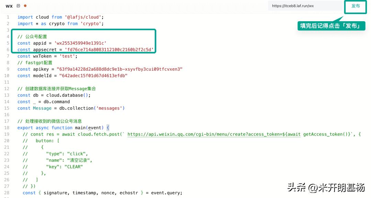This screenshot has width=371, height=198.
Task: Click the echostr variable on line 28
Action: point(128,193)
